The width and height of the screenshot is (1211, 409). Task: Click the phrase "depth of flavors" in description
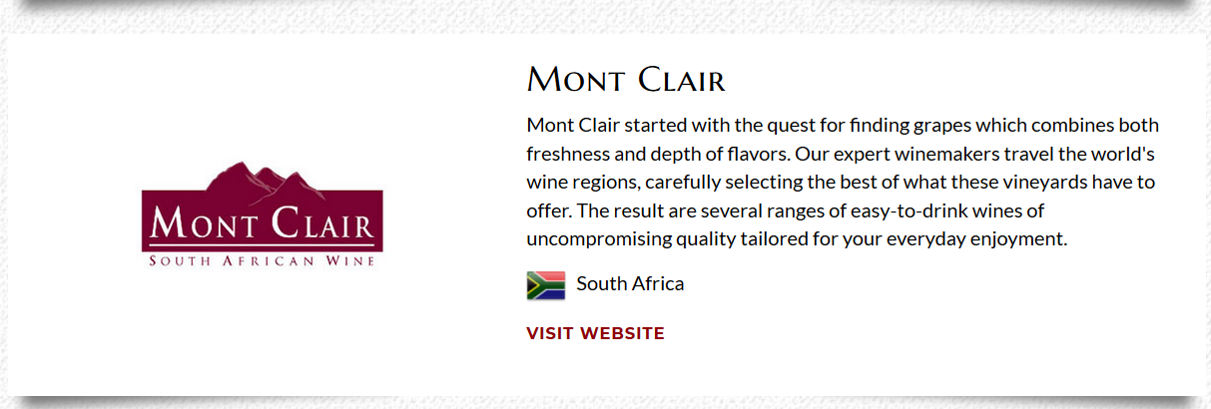717,154
